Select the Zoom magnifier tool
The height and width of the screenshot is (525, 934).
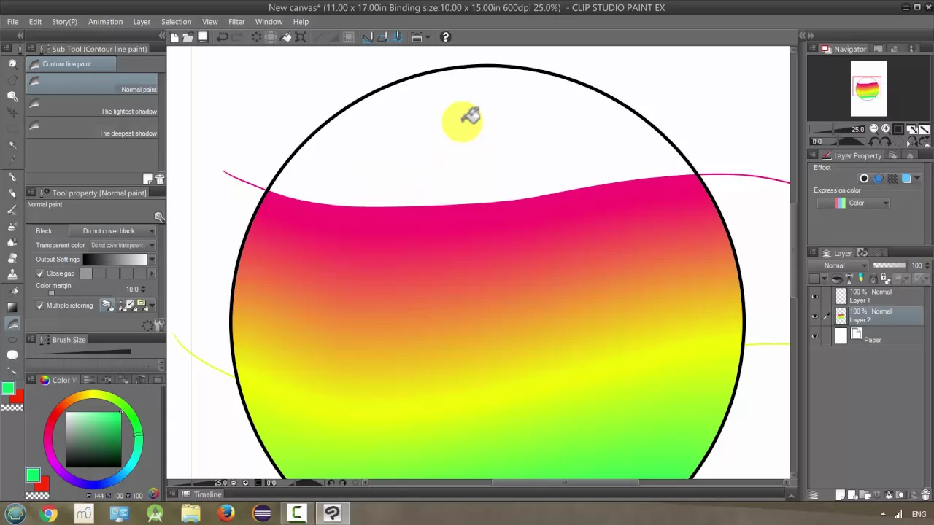click(12, 63)
